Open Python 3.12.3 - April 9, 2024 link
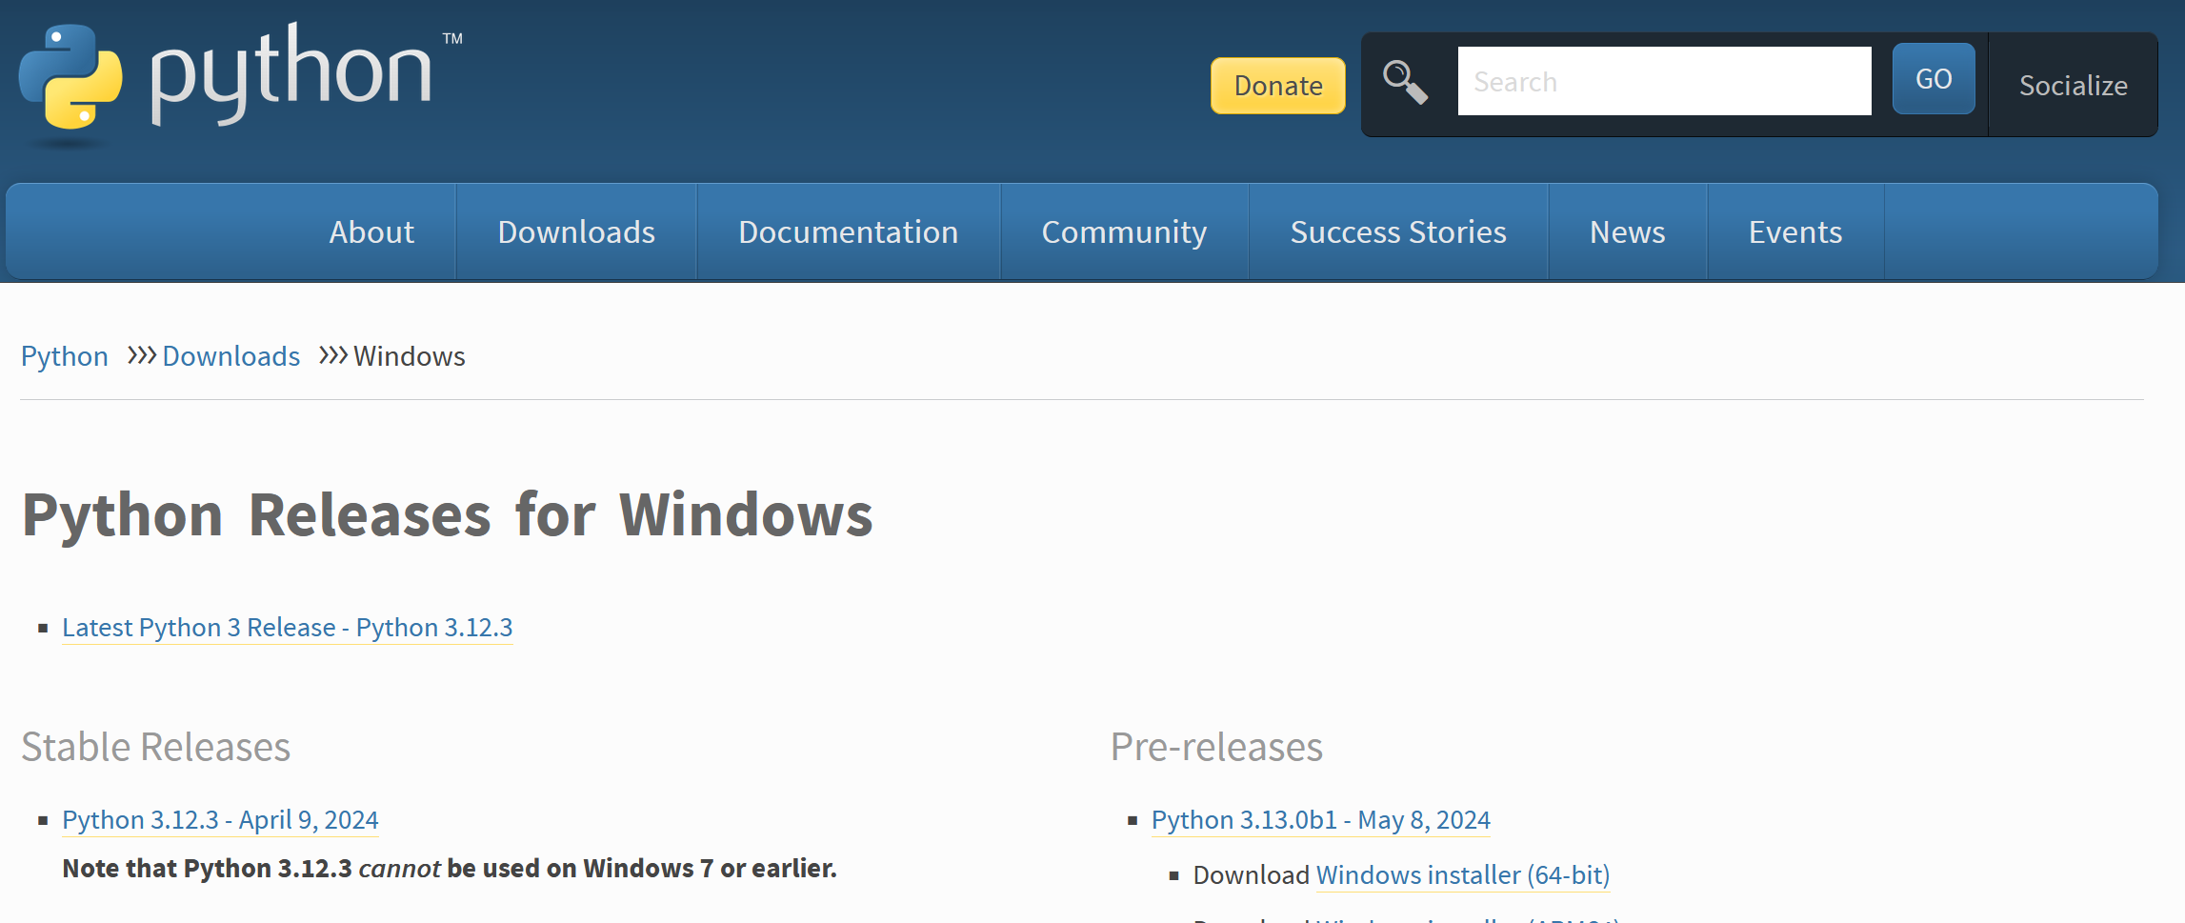This screenshot has width=2185, height=923. click(220, 820)
